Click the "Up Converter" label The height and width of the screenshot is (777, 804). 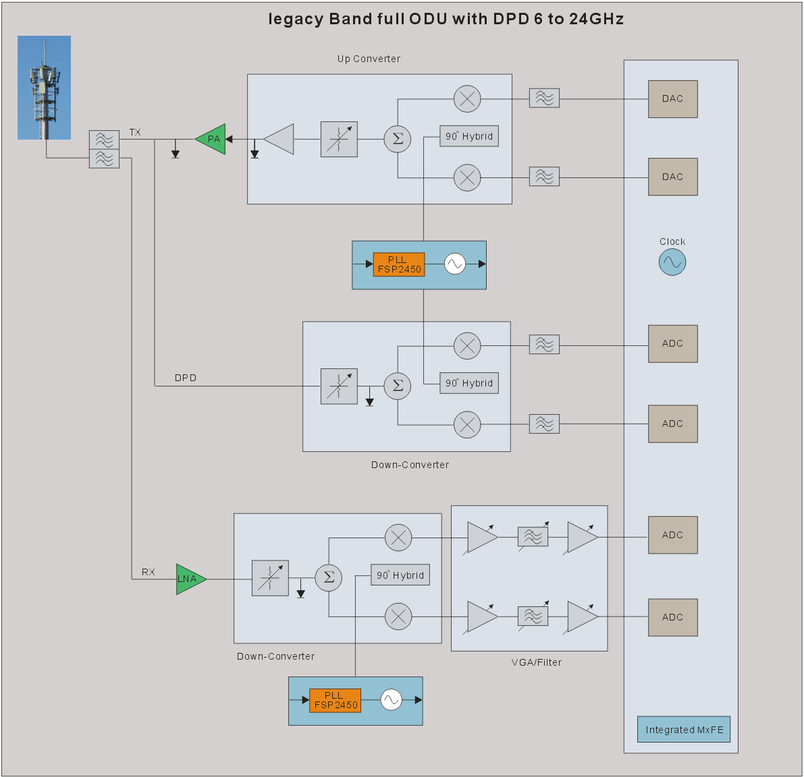click(369, 59)
